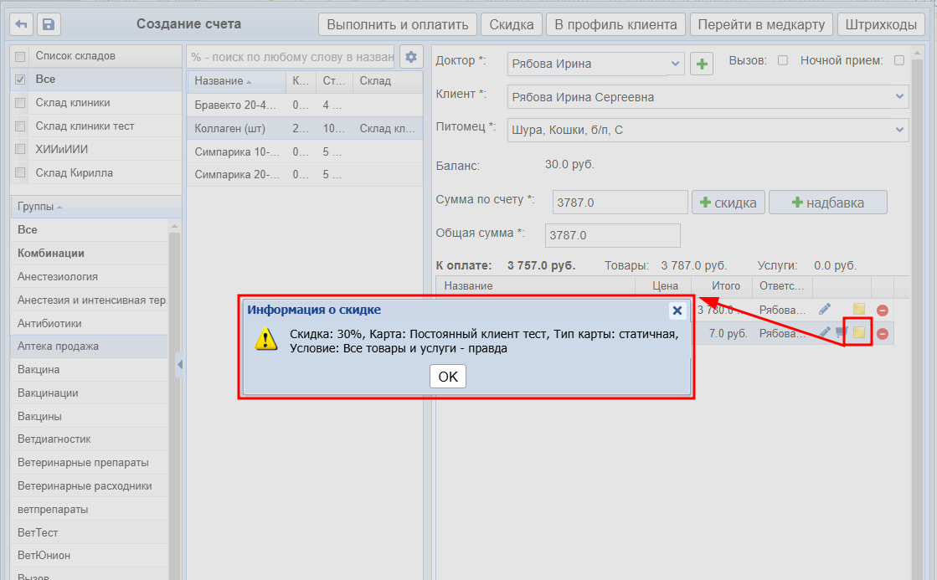The width and height of the screenshot is (937, 580).
Task: Expand the Клиент combo box
Action: click(x=900, y=97)
